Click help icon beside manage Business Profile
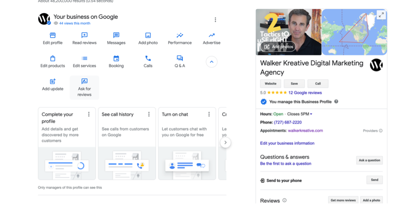Screen dimensions: 406x205 [x=336, y=102]
